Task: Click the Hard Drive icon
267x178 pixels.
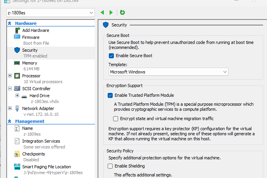Action: click(24, 96)
